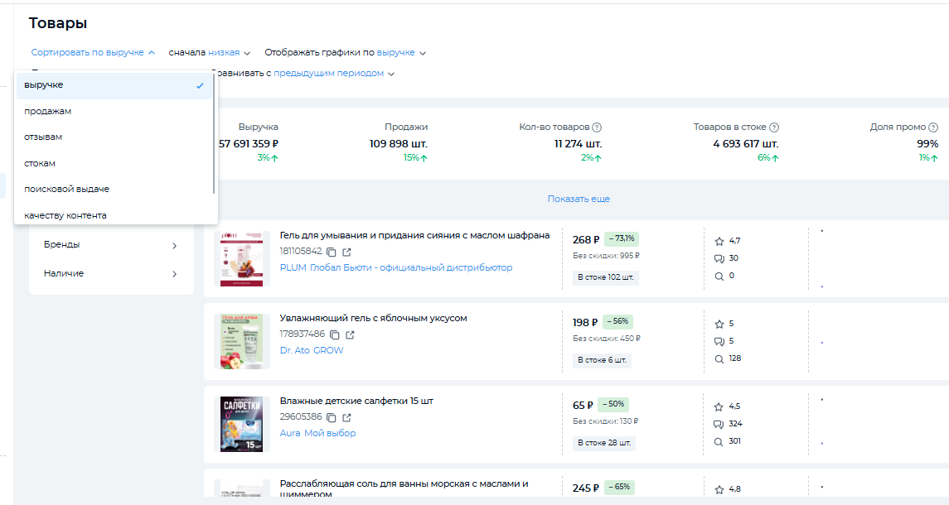Viewport: 949px width, 505px height.
Task: Collapse the Сортировать по выручке dropdown
Action: click(x=93, y=53)
